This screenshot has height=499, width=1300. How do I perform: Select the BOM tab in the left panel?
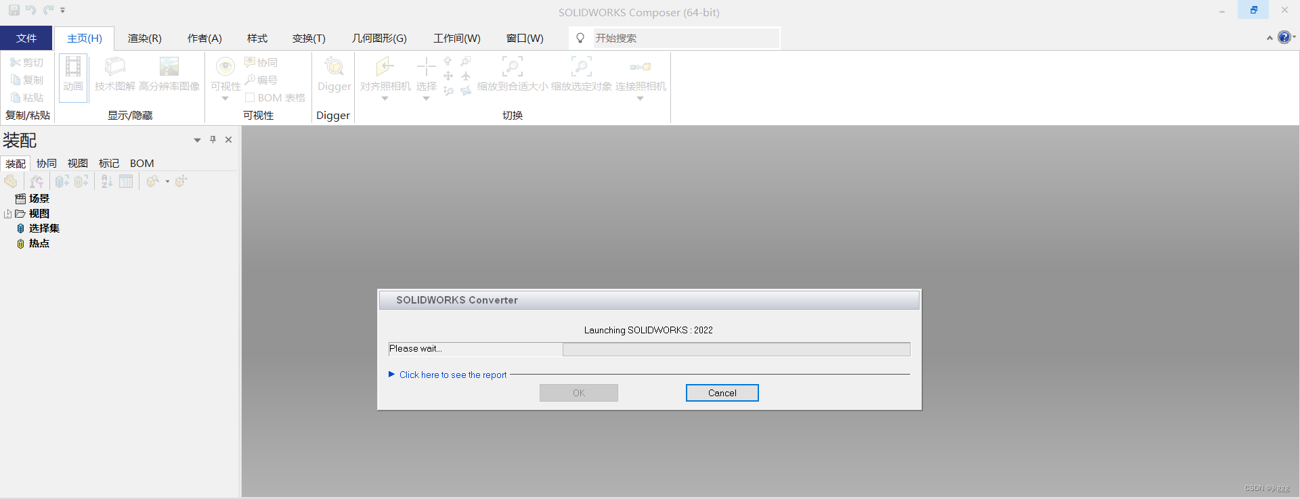pos(142,164)
